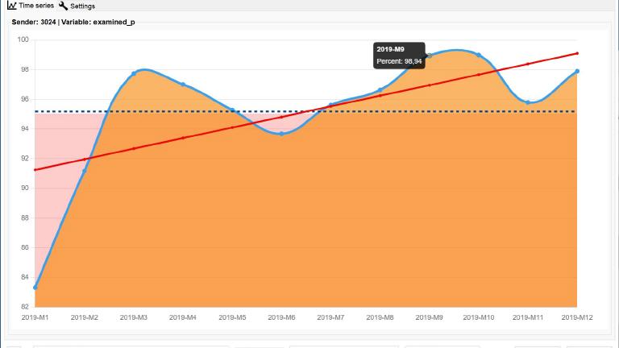Click the blue data point for 2019-M2
619x348 pixels.
[84, 171]
